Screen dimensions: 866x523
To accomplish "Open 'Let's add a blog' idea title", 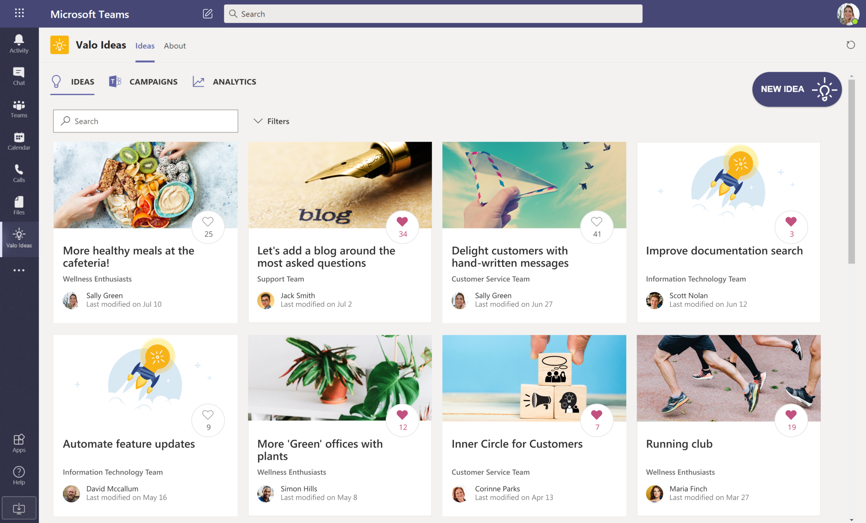I will click(x=326, y=256).
